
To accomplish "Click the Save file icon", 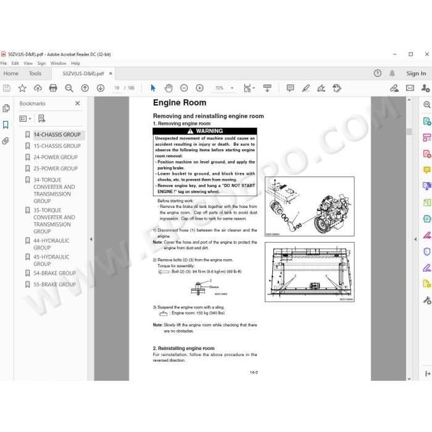I will [x=7, y=88].
